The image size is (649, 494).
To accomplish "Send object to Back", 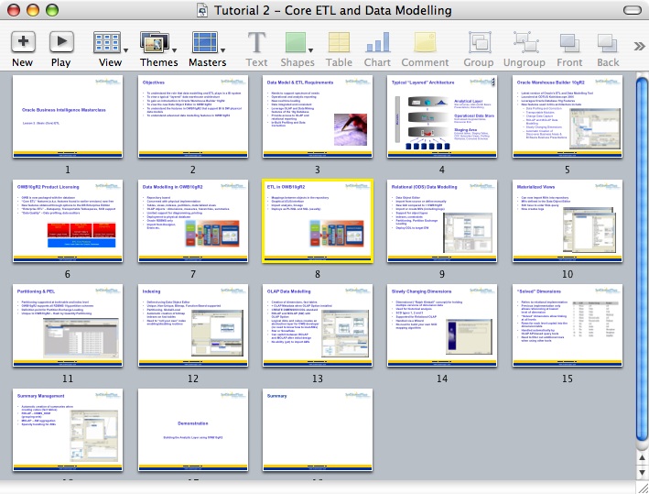I will click(x=607, y=43).
